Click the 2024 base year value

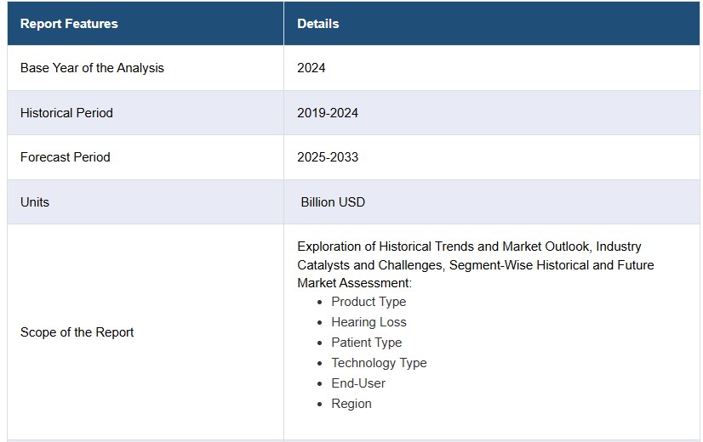(311, 68)
